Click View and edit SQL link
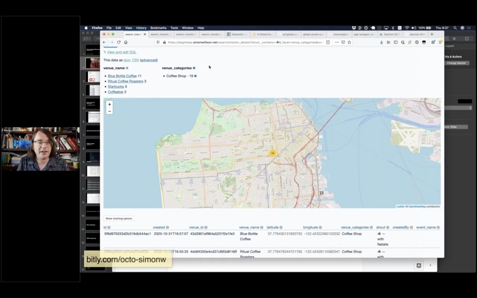The height and width of the screenshot is (298, 477). click(122, 52)
